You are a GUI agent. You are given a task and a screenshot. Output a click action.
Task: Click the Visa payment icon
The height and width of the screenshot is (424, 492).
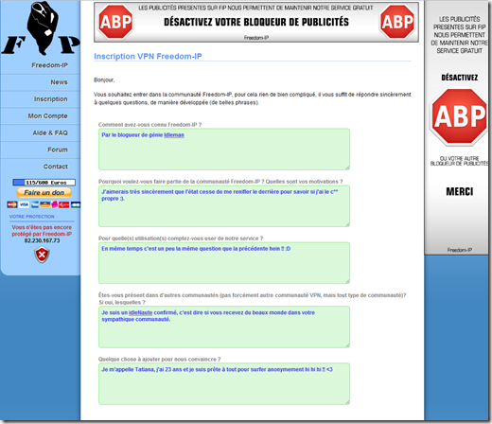pyautogui.click(x=24, y=204)
